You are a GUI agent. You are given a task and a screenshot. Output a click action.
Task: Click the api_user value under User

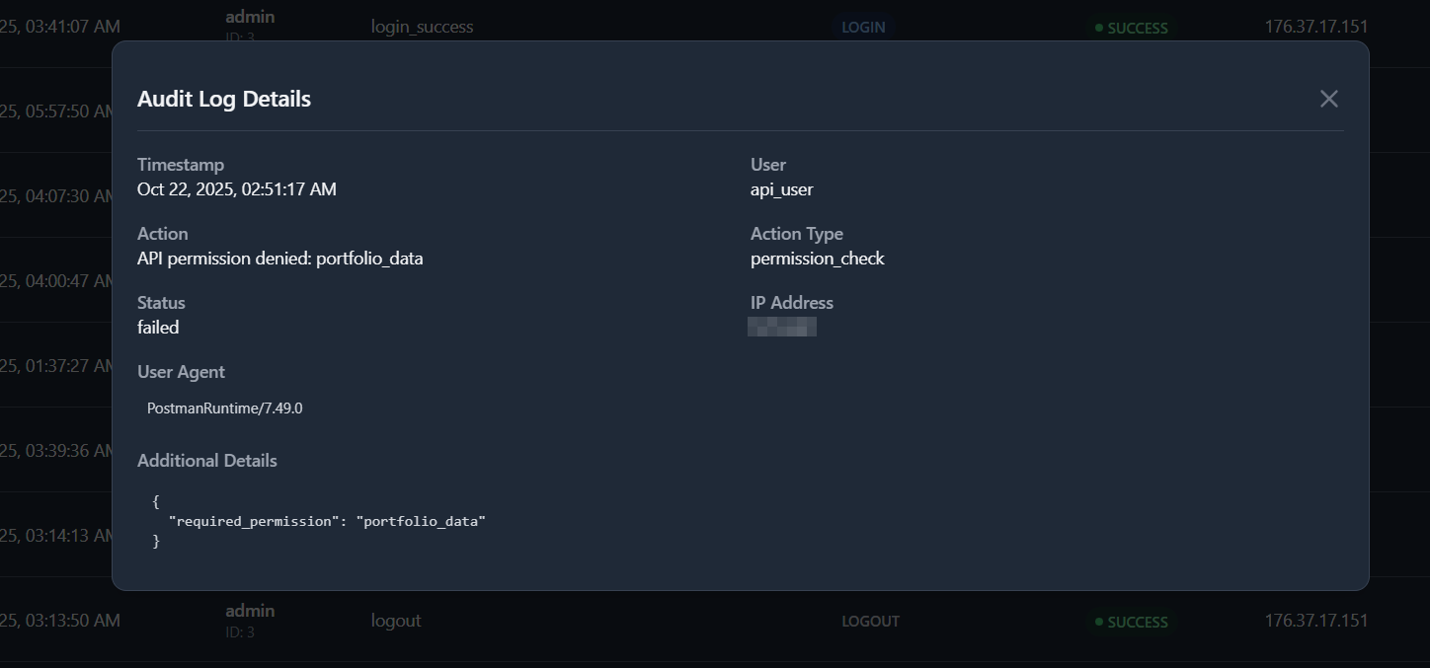(781, 189)
